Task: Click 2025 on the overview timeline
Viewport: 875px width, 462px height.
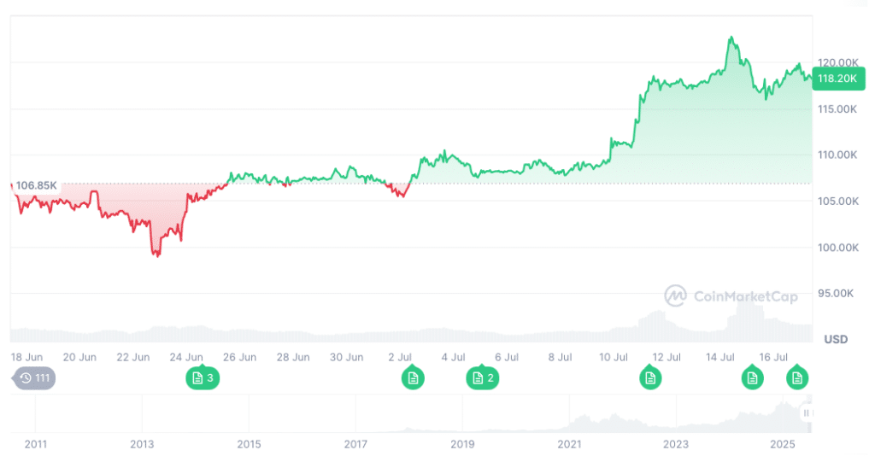Action: click(783, 444)
